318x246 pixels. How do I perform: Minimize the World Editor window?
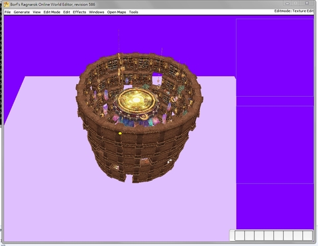coord(288,3)
